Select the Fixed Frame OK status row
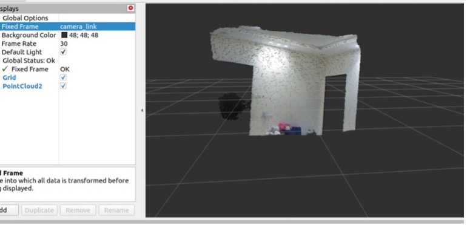467x225 pixels. pos(67,69)
